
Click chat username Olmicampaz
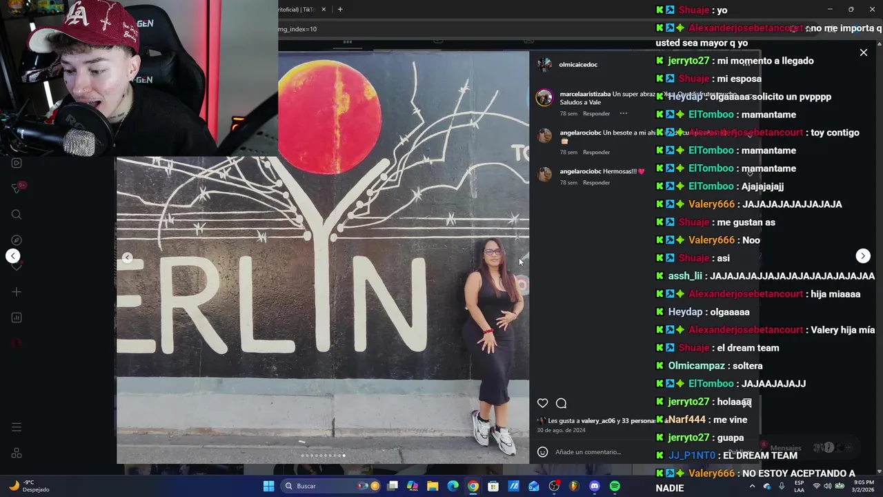[697, 366]
